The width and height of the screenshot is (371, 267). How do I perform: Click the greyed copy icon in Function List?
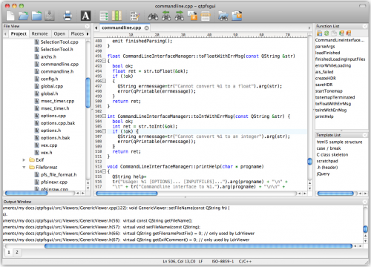coord(334,33)
